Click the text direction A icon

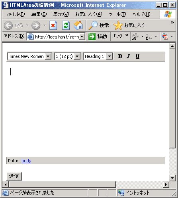tap(135, 37)
